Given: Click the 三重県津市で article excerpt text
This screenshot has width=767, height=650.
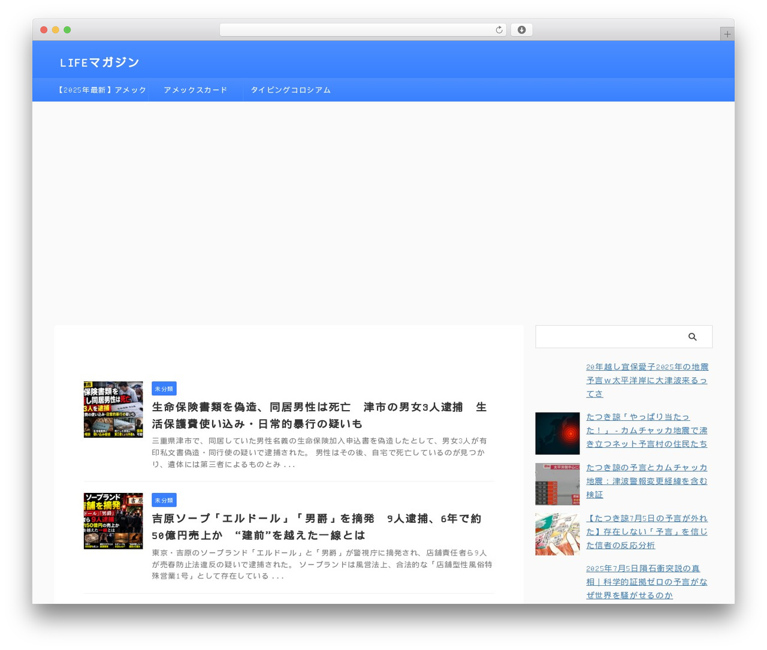Looking at the screenshot, I should click(319, 453).
